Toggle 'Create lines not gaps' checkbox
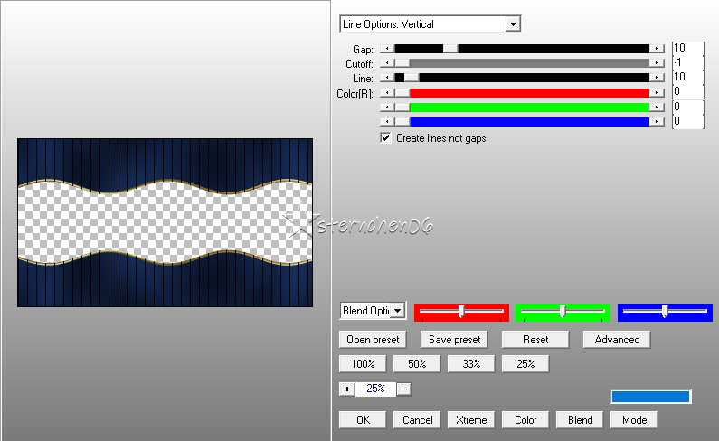 pyautogui.click(x=386, y=138)
